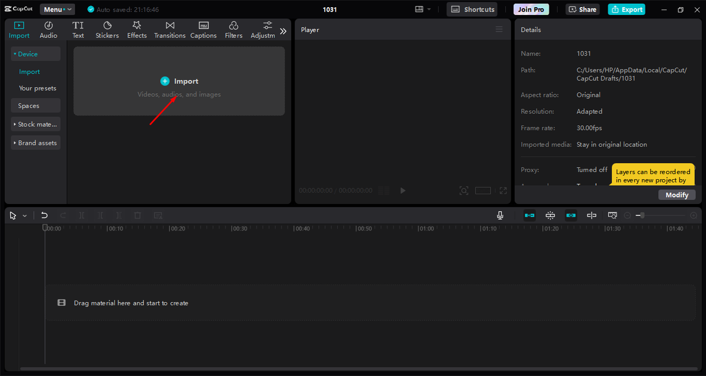Toggle clip linkage
This screenshot has height=376, width=706.
pyautogui.click(x=571, y=216)
